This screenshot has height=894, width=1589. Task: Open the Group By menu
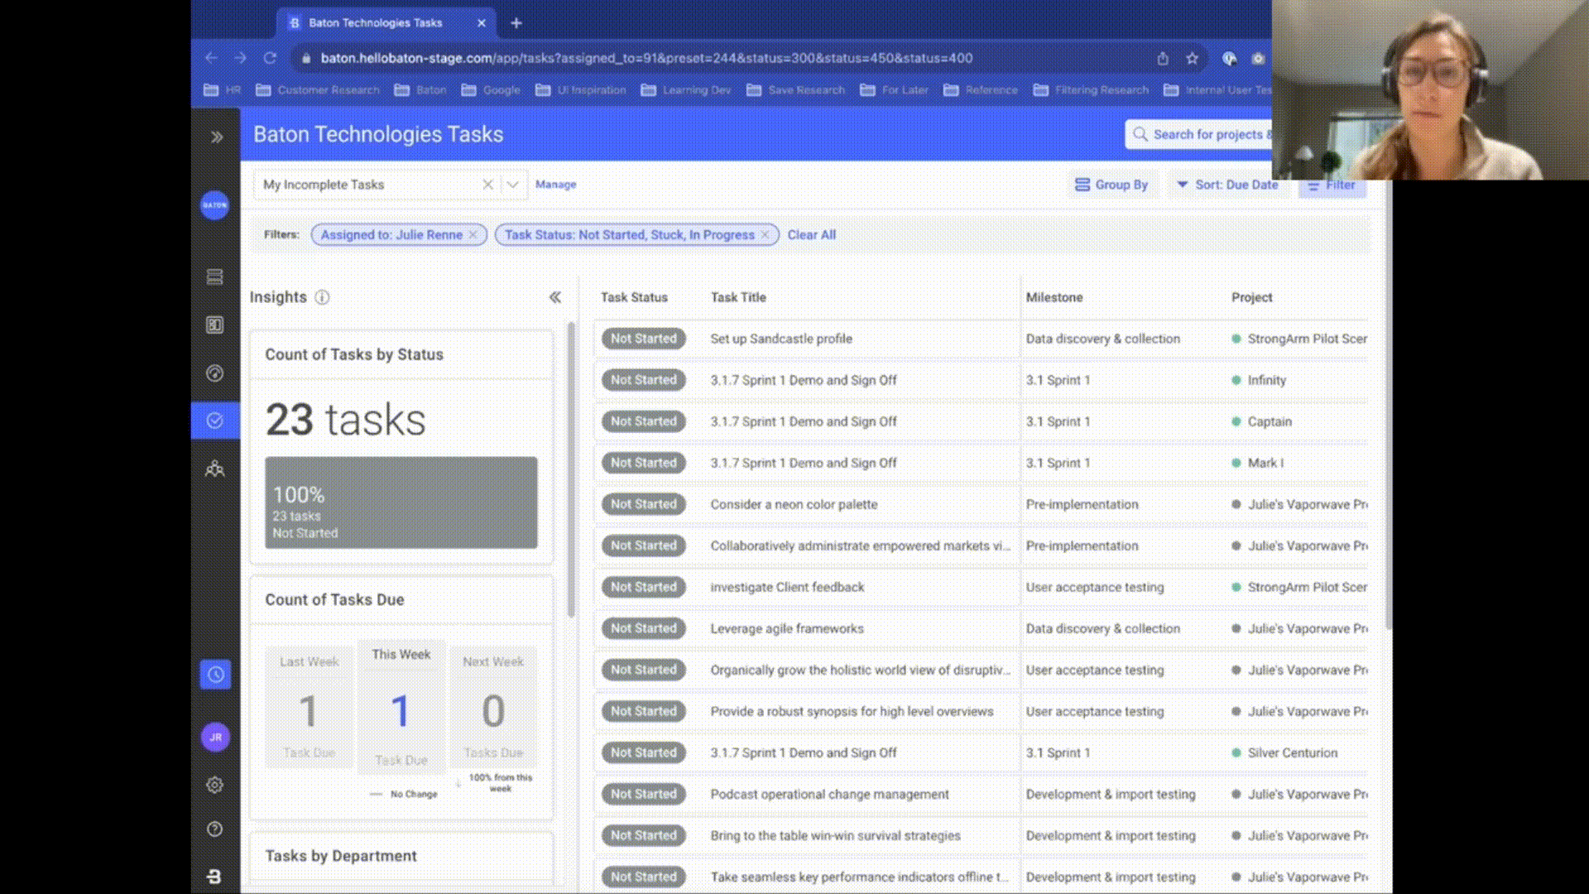1111,185
